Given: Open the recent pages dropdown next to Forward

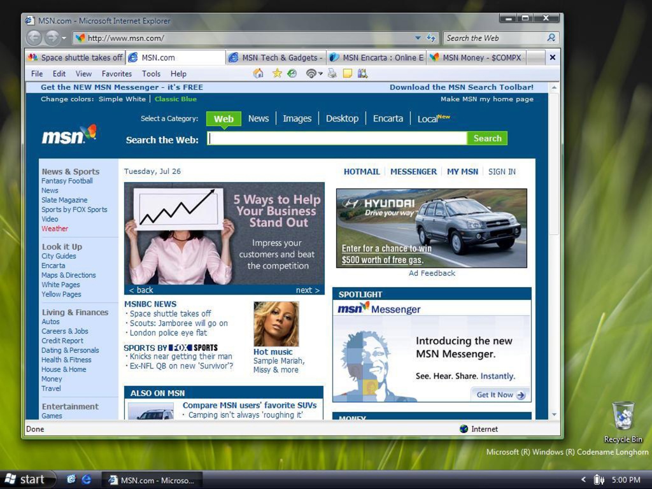Looking at the screenshot, I should pyautogui.click(x=64, y=38).
